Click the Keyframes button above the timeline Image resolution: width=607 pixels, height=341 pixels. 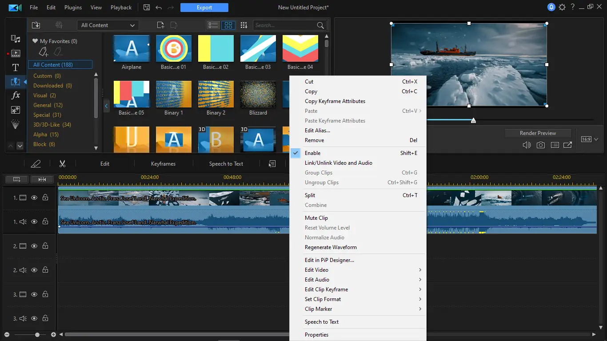coord(163,164)
